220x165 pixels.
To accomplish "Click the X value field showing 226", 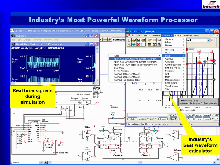I will click(217, 119).
